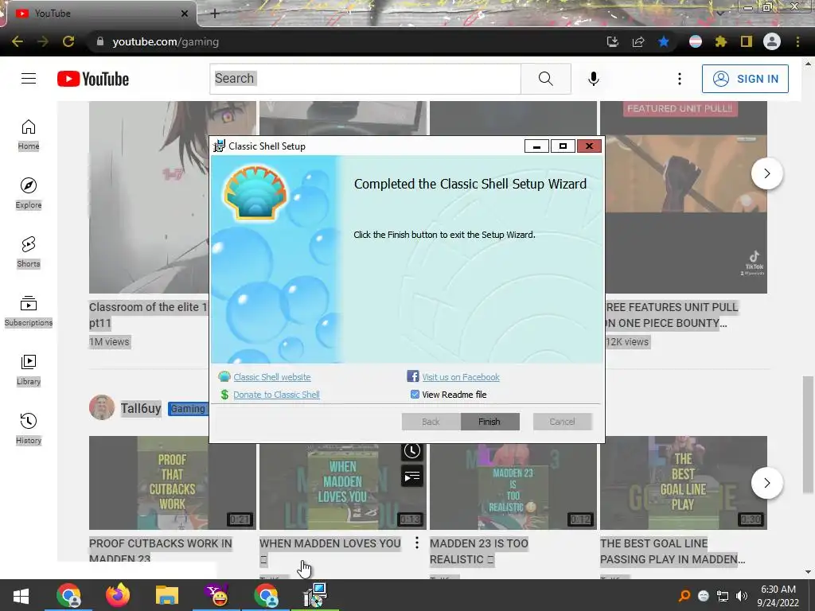Viewport: 815px width, 611px height.
Task: Open the YouTube hamburger guide menu
Action: tap(29, 79)
